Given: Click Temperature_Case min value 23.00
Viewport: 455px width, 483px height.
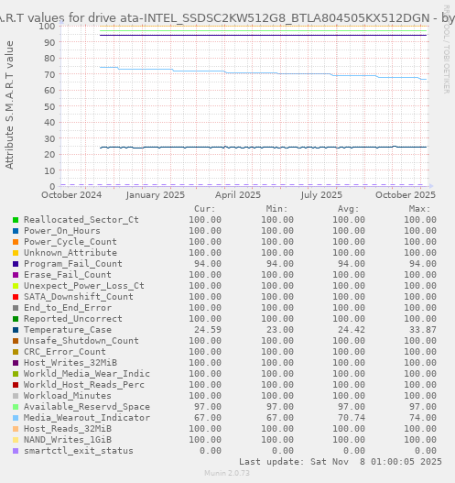Looking at the screenshot, I should (280, 330).
